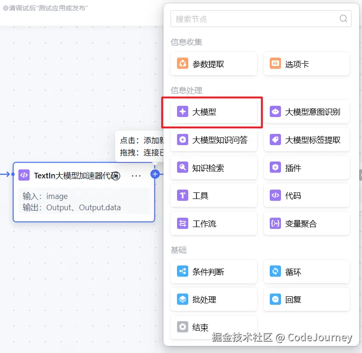
Task: Add 变量聚合 node label
Action: [x=301, y=224]
